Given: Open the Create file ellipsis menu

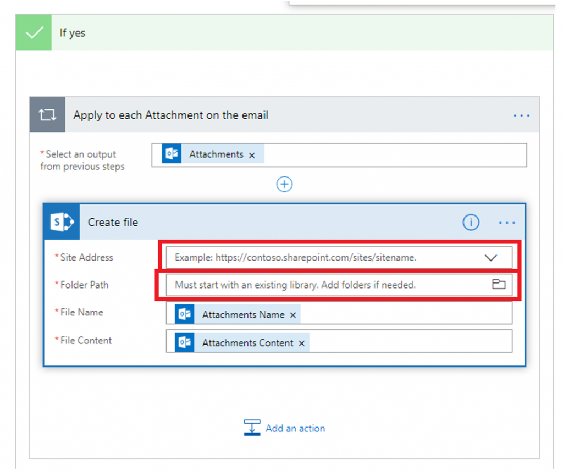Looking at the screenshot, I should pos(506,223).
